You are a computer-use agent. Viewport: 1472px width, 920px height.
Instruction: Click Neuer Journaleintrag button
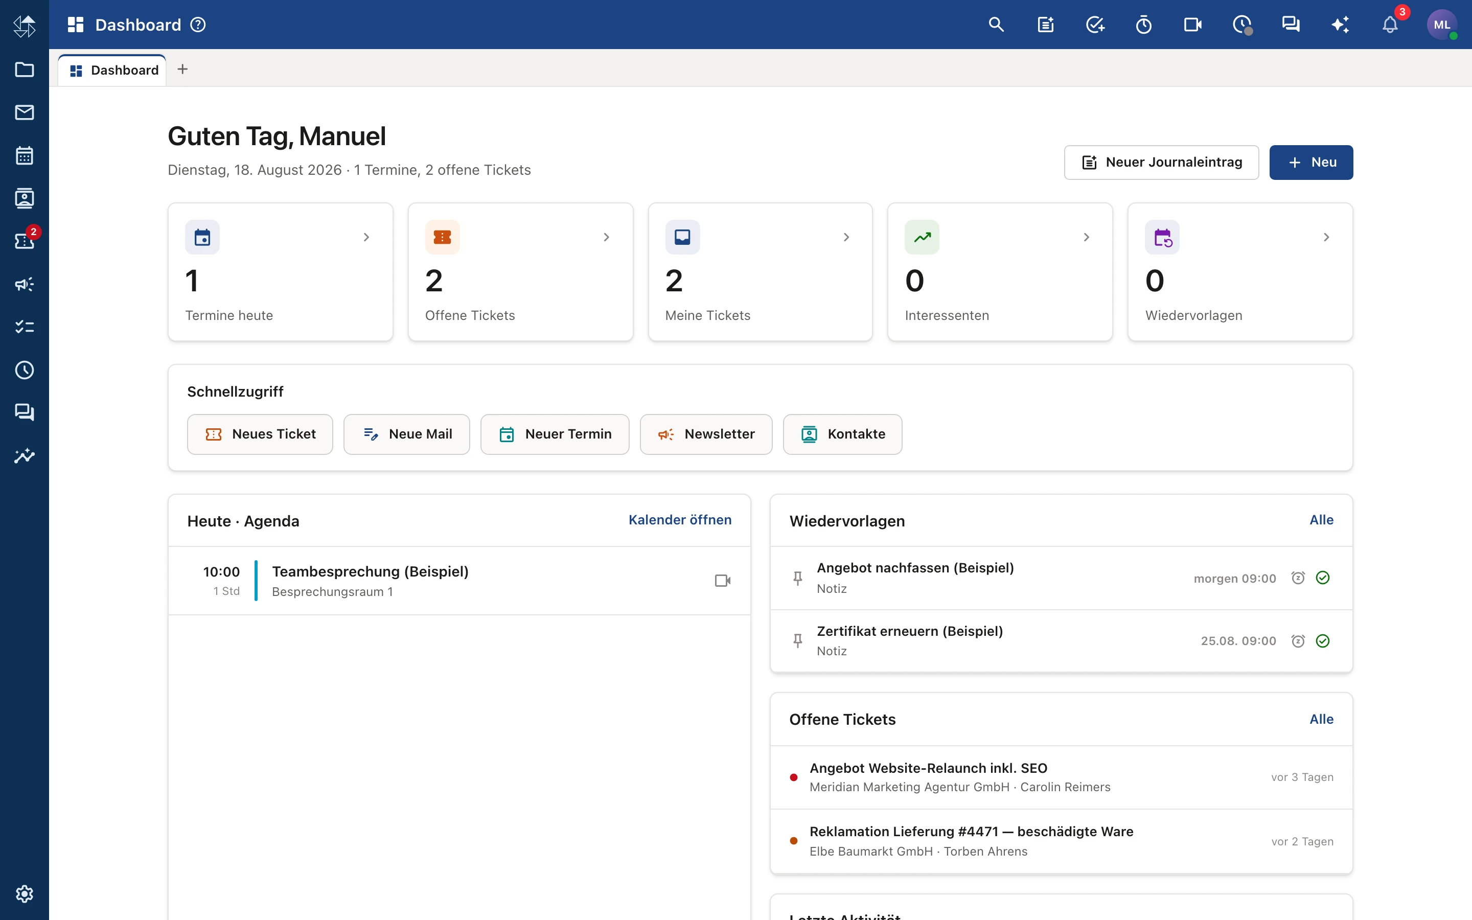click(1161, 163)
